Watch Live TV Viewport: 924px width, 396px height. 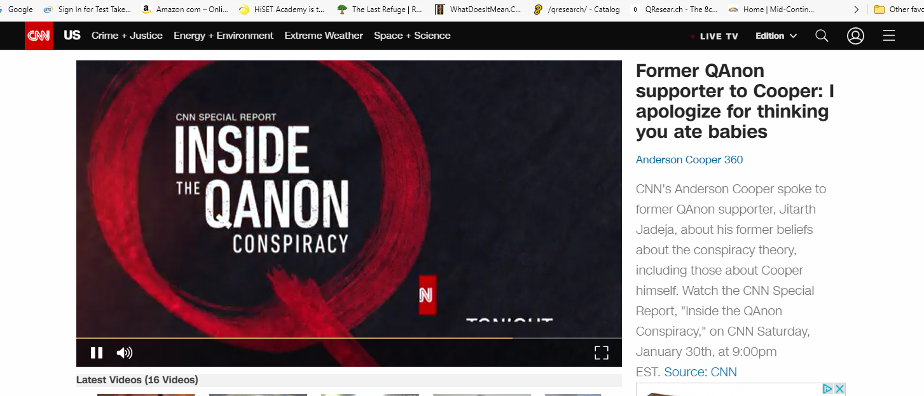[714, 36]
